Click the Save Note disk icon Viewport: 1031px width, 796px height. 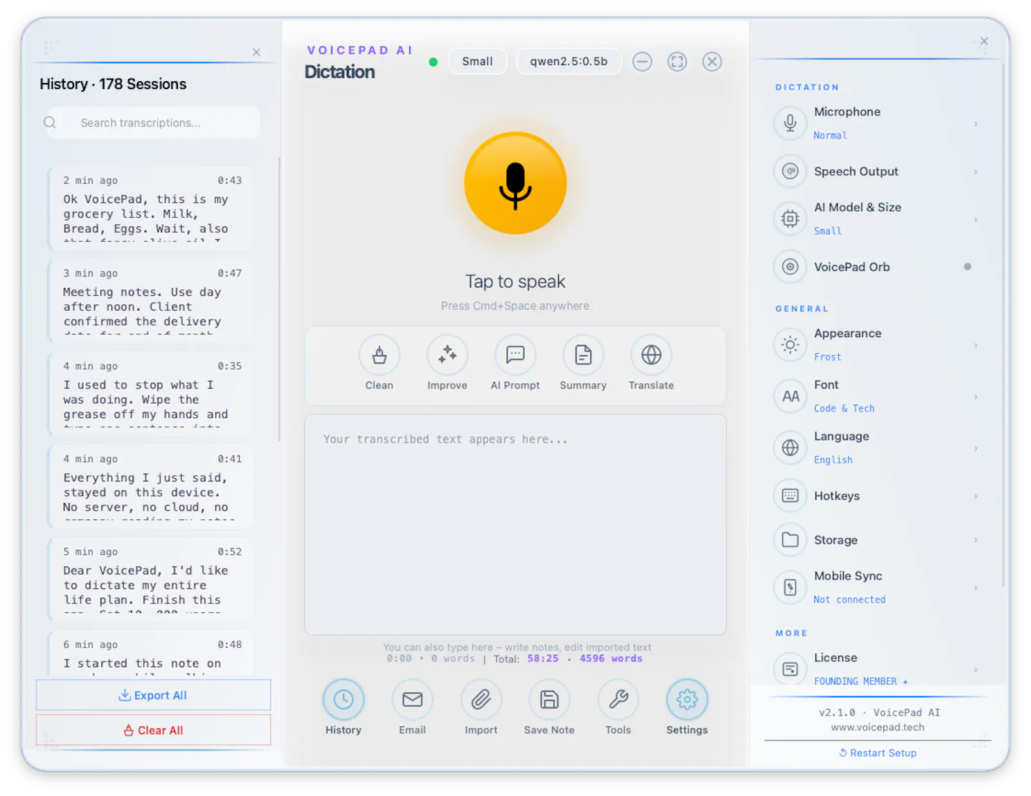549,699
